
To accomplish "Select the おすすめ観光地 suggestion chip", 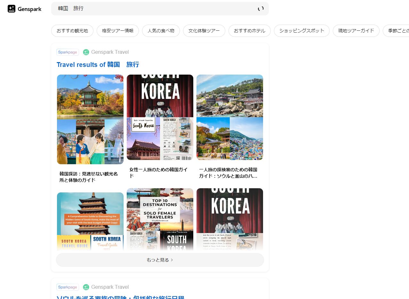I will pos(72,31).
